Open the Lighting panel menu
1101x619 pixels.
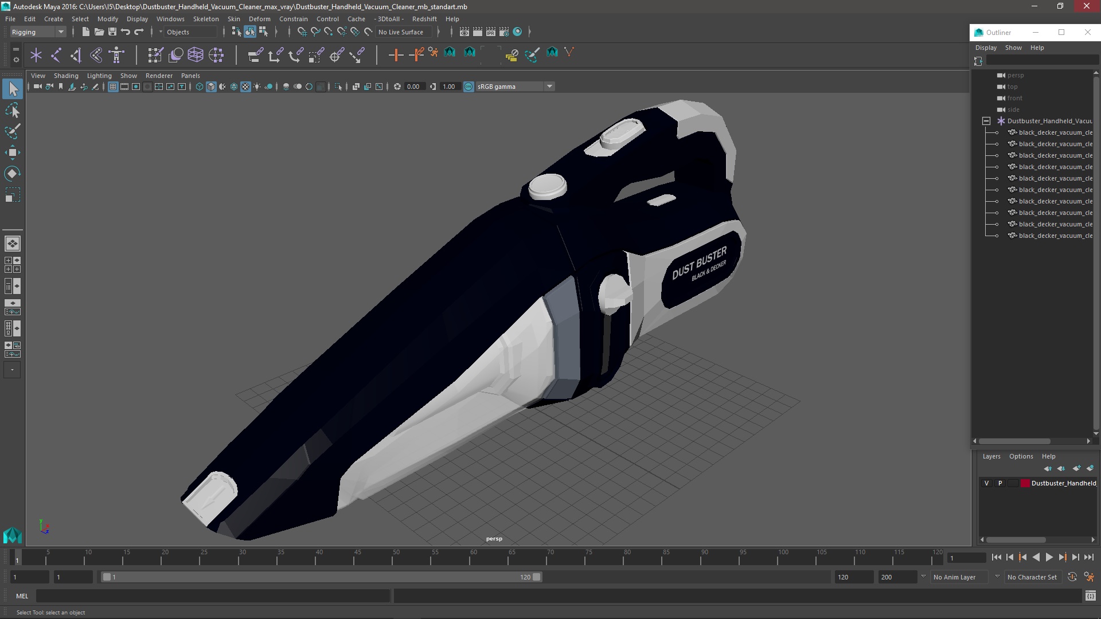(x=99, y=76)
